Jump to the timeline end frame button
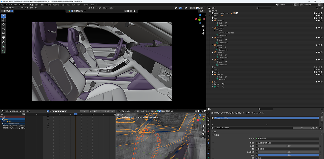Image resolution: width=324 pixels, height=159 pixels. pos(66,111)
